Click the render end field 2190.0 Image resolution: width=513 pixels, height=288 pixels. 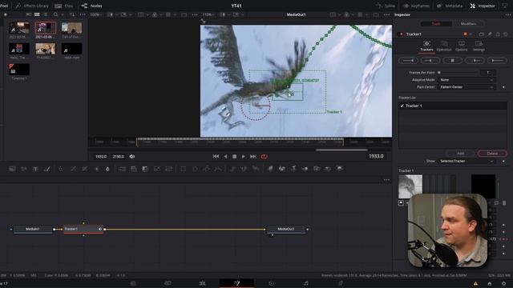118,157
